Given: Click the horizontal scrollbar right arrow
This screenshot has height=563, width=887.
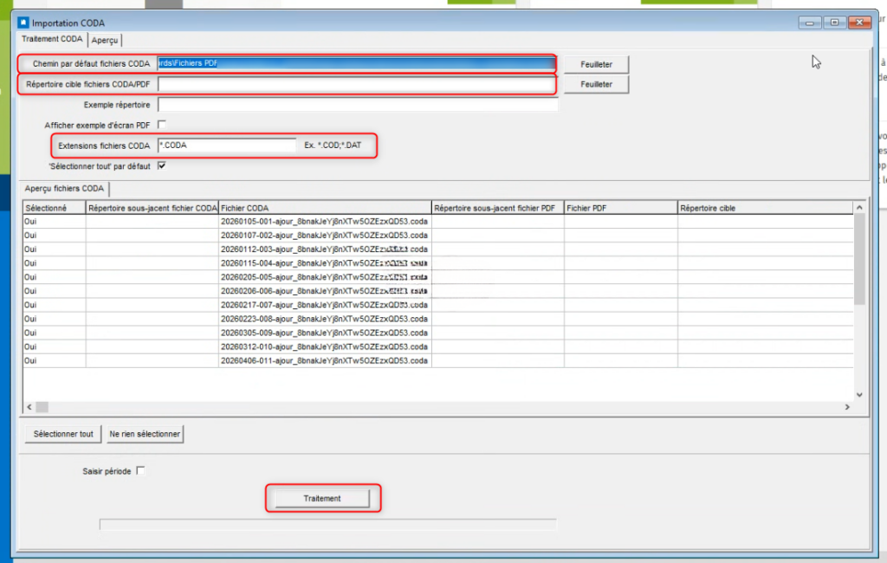Looking at the screenshot, I should [x=848, y=406].
